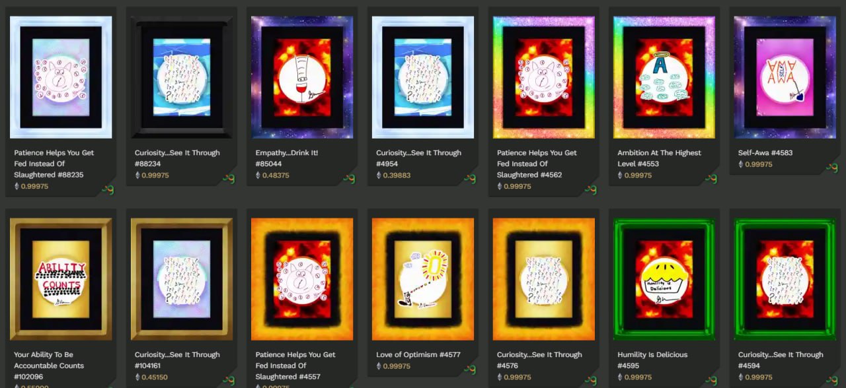Open Your Ability To Be Accountable Counts title

(49, 360)
